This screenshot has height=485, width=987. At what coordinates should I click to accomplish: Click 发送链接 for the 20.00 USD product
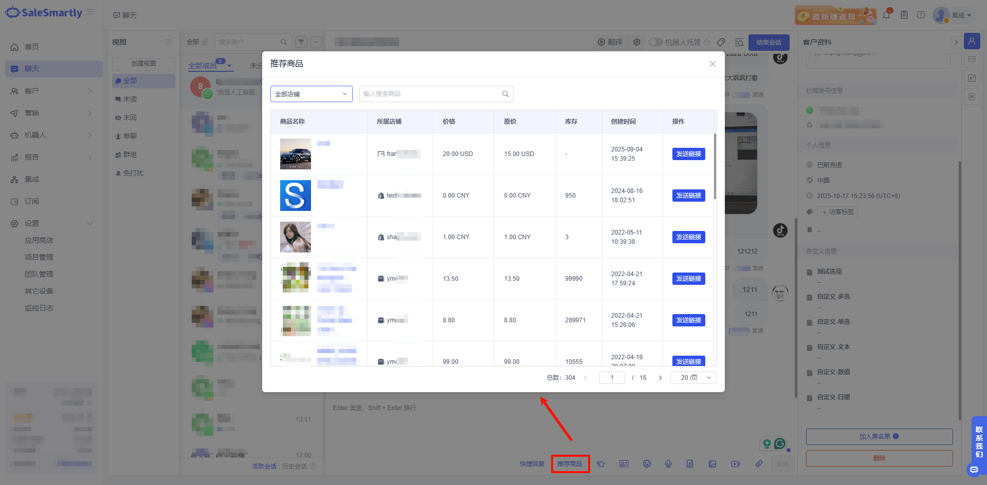pos(688,154)
